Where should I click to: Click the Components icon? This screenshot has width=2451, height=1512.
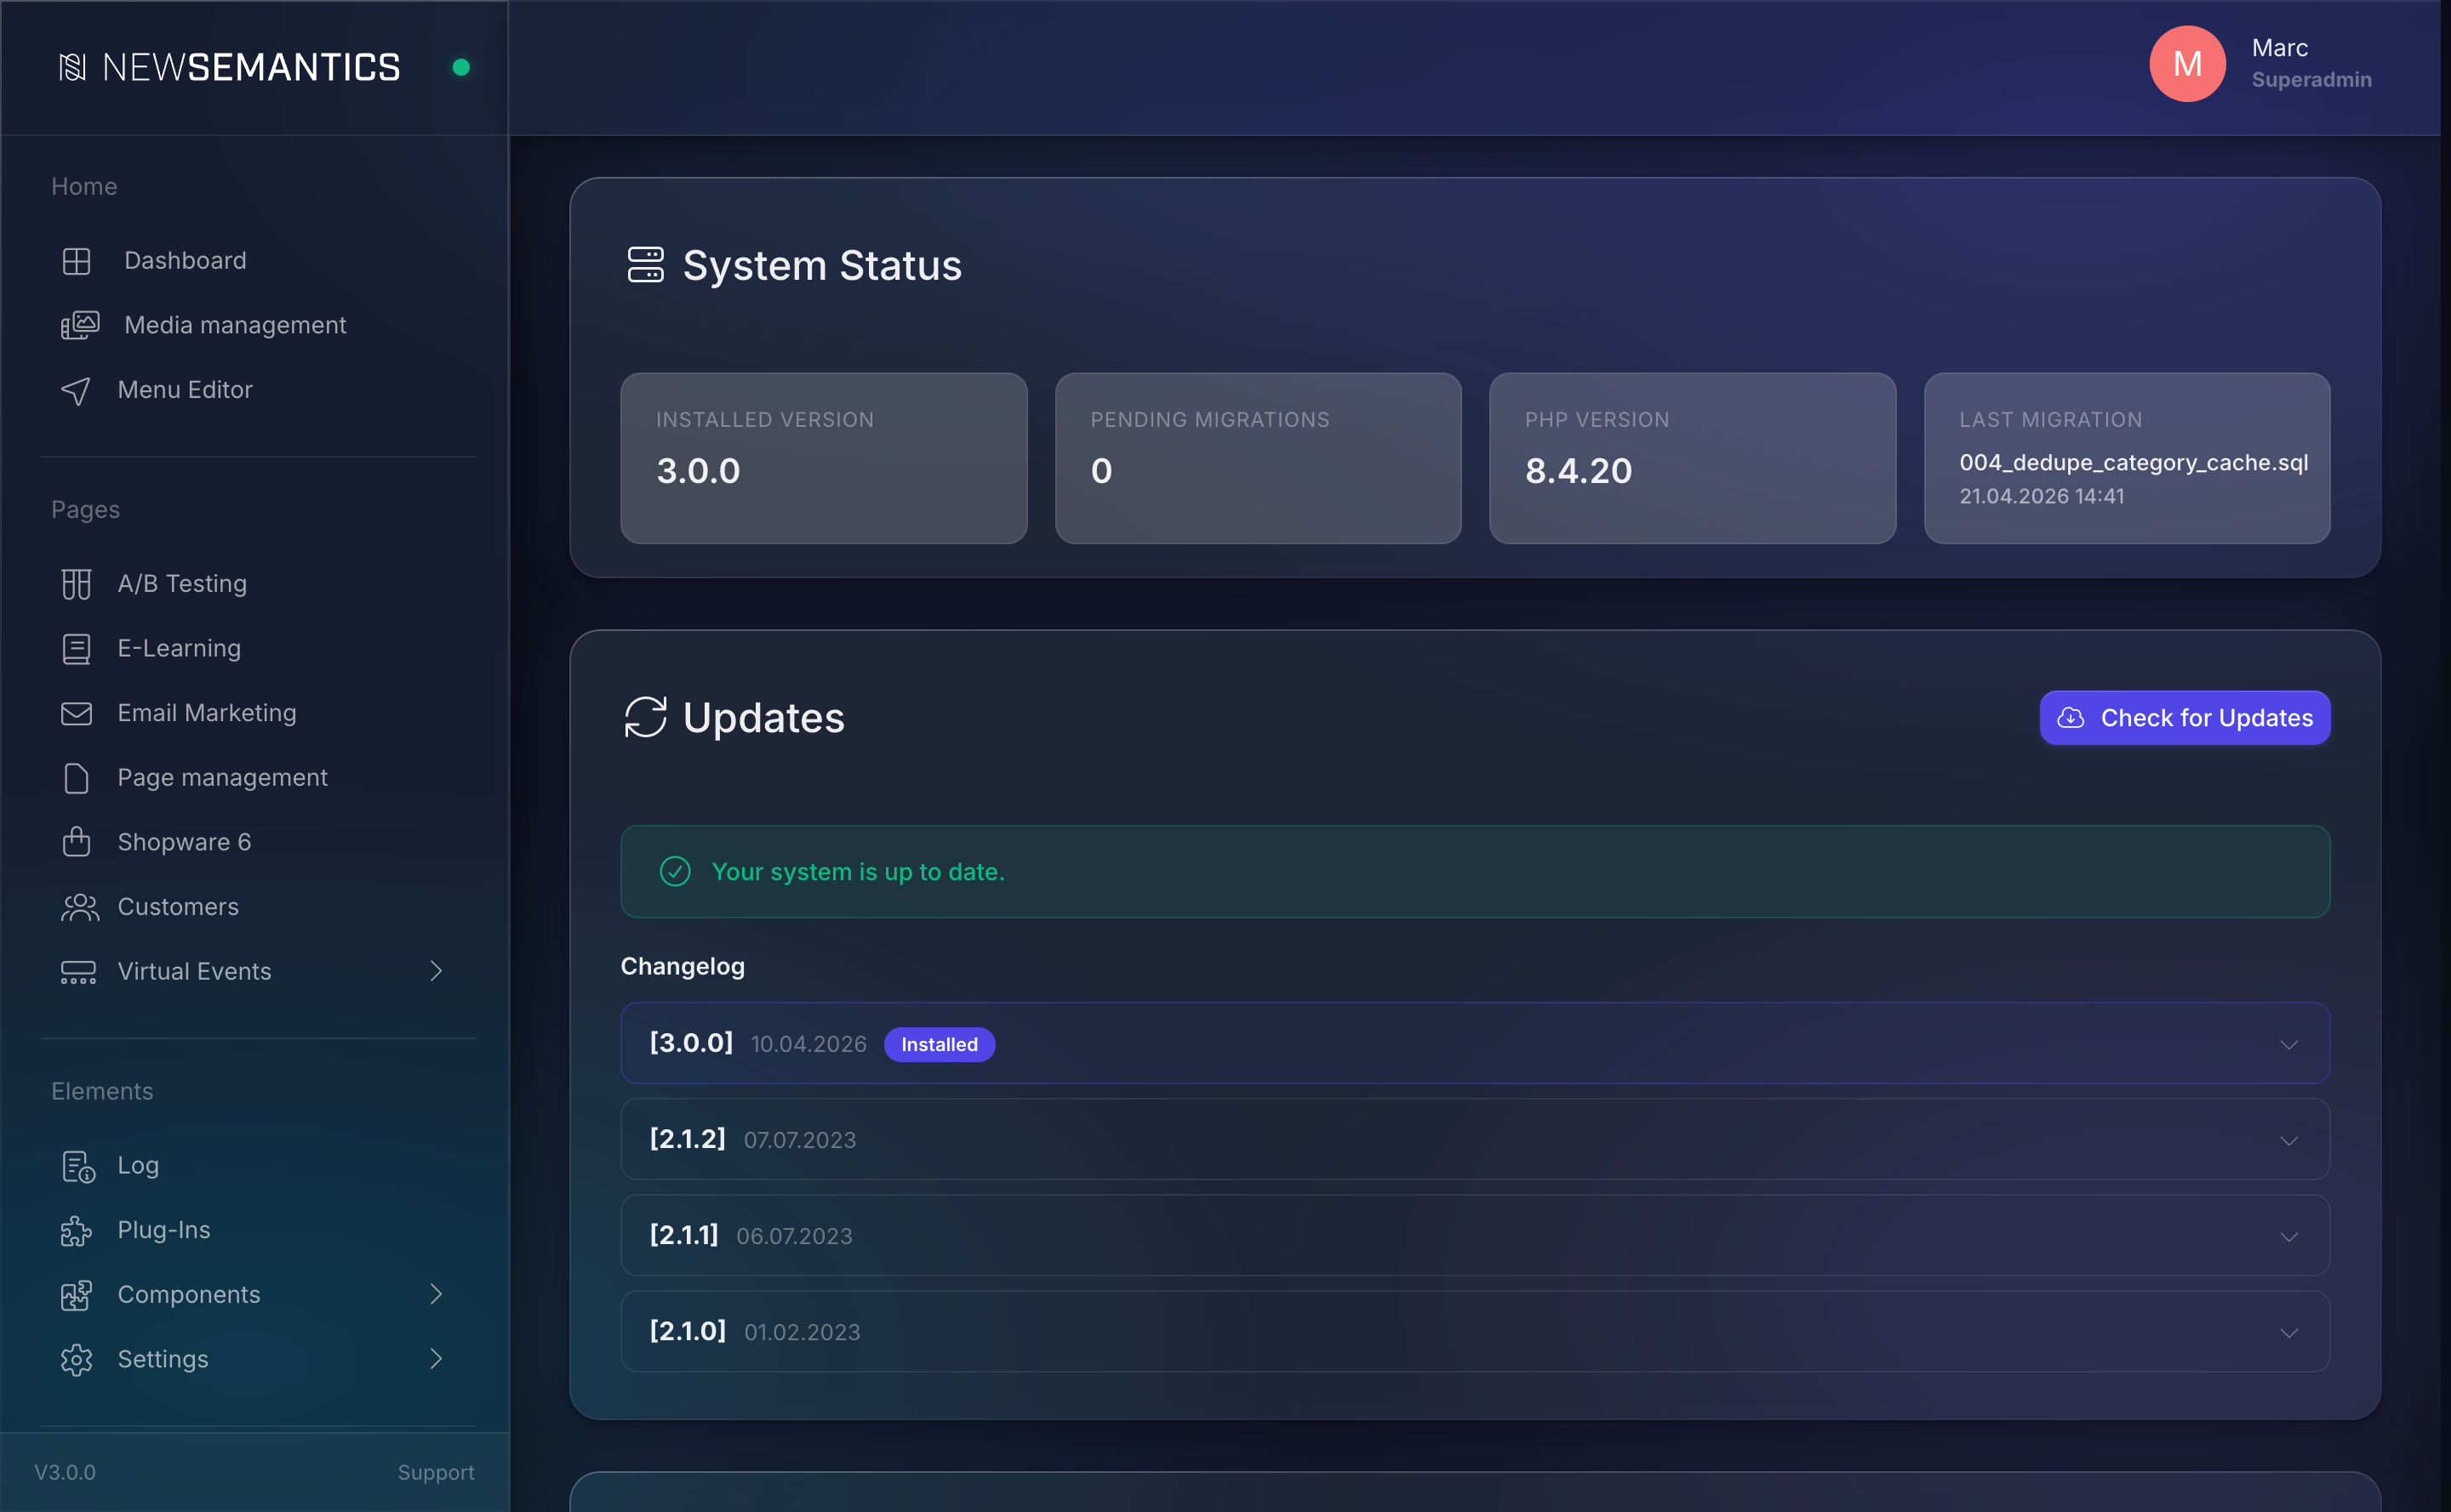click(76, 1295)
